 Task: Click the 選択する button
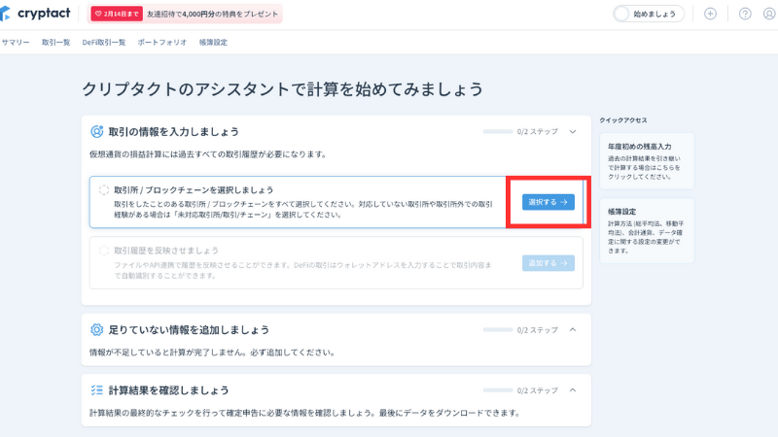548,202
